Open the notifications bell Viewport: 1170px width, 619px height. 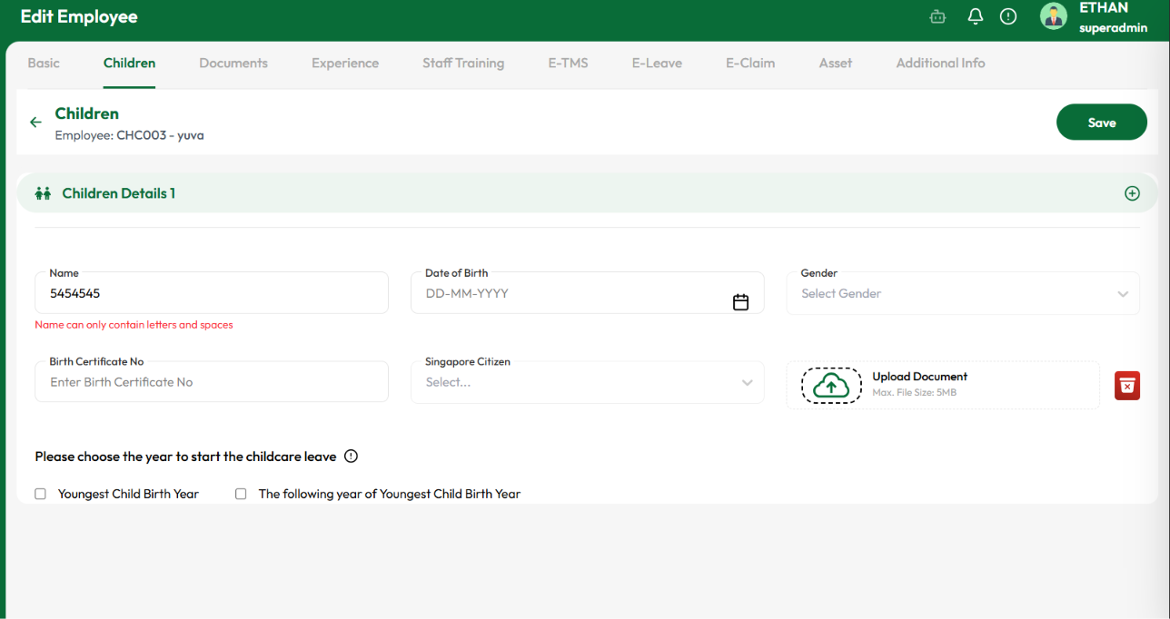click(x=975, y=16)
